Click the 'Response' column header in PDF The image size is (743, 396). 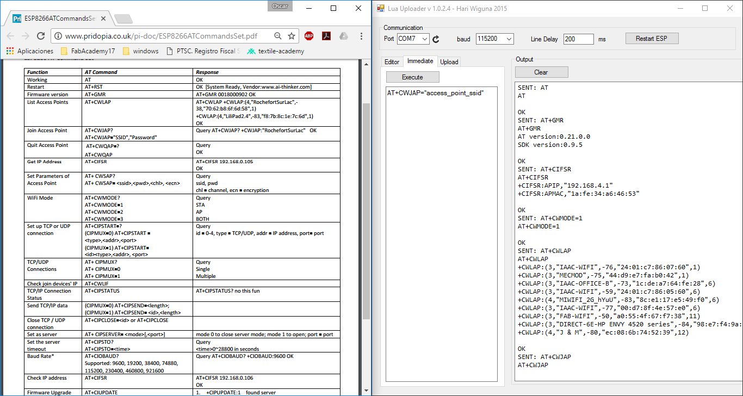[x=207, y=72]
